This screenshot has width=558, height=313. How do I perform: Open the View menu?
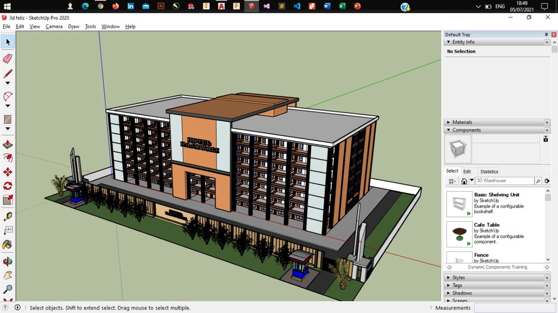point(34,26)
